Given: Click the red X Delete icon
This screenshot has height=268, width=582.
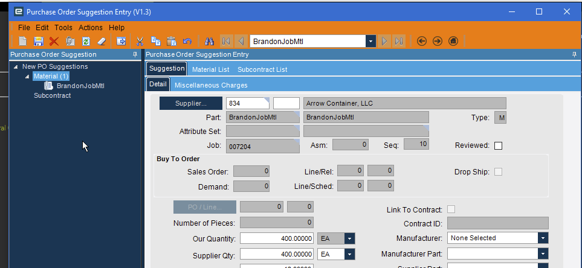Looking at the screenshot, I should pos(54,41).
